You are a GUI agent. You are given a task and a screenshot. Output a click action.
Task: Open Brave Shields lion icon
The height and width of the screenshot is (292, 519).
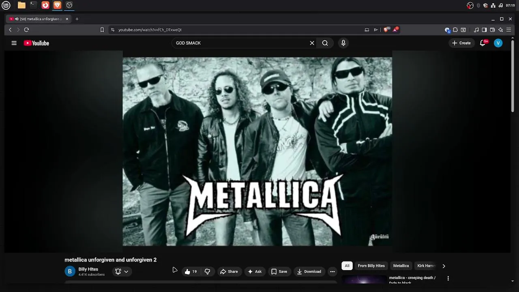tap(386, 30)
